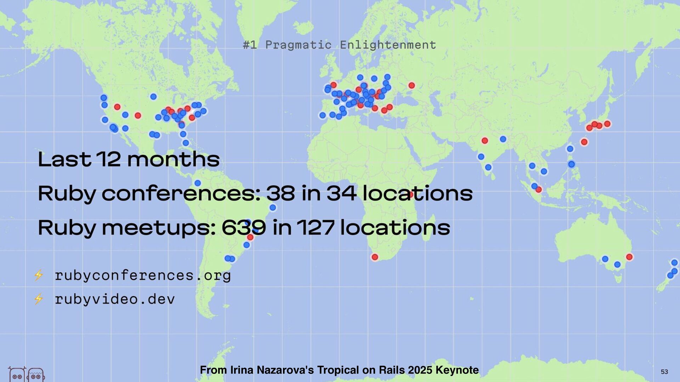Screen dimensions: 680x382
Task: Click the 'Last 12 months' heading text
Action: tap(129, 160)
